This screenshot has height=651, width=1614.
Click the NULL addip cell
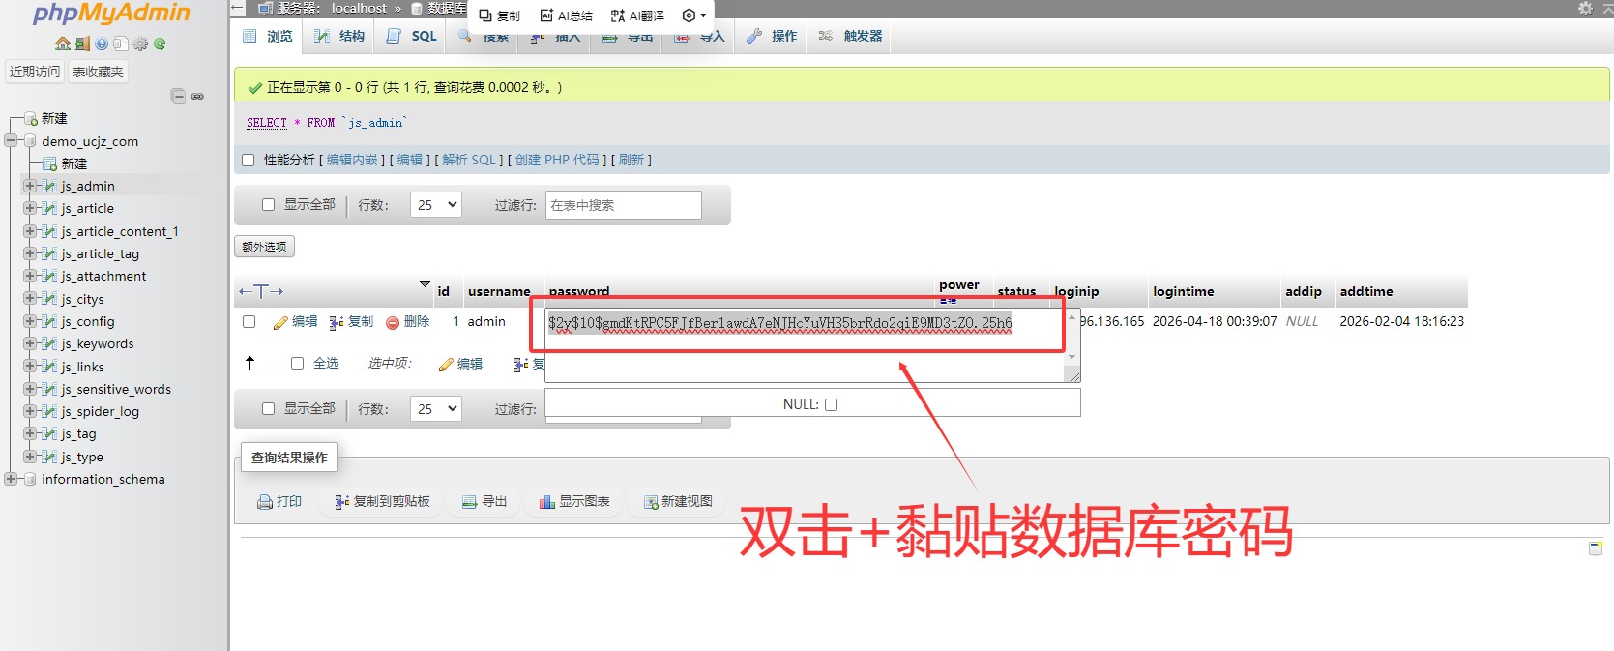1302,321
